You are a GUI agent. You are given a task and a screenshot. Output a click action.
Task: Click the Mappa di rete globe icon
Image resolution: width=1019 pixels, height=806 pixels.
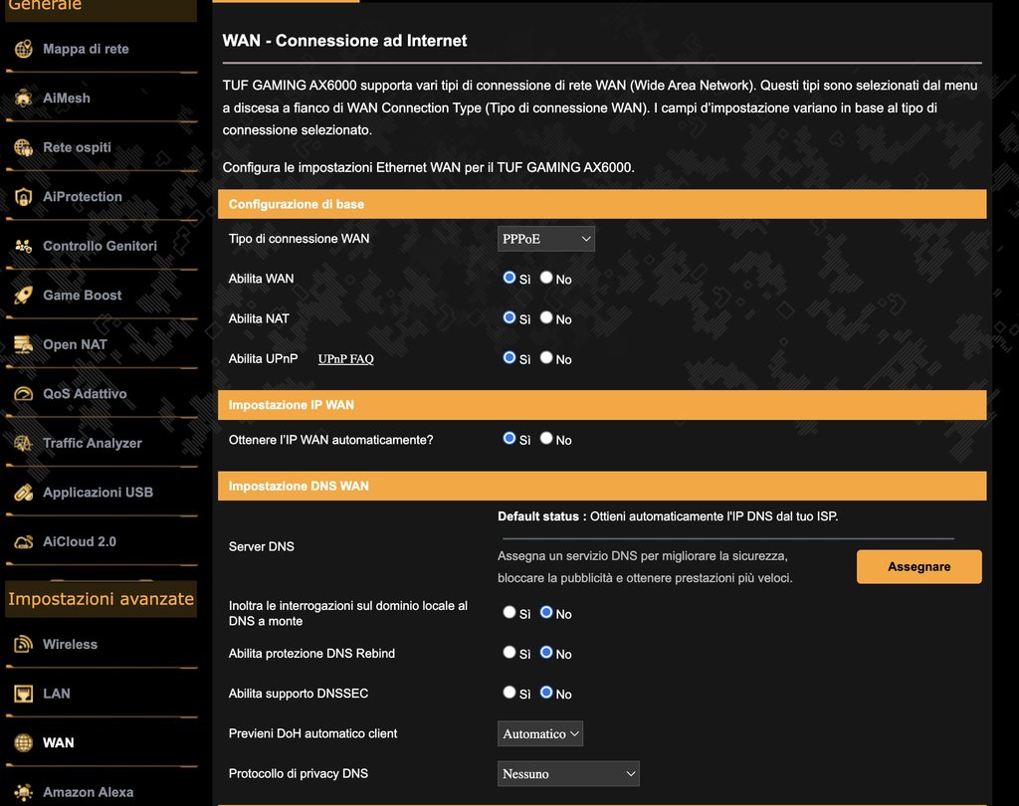coord(24,49)
